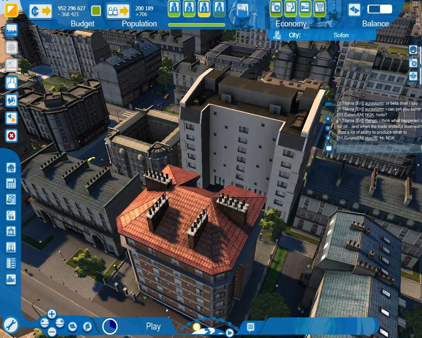
Task: Select population class 3 tab
Action: (204, 7)
